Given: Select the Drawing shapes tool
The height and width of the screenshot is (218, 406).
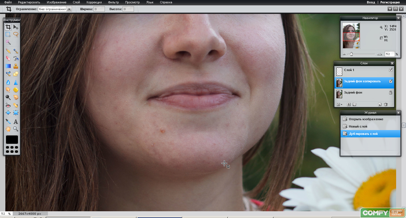Looking at the screenshot, I should click(x=16, y=74).
